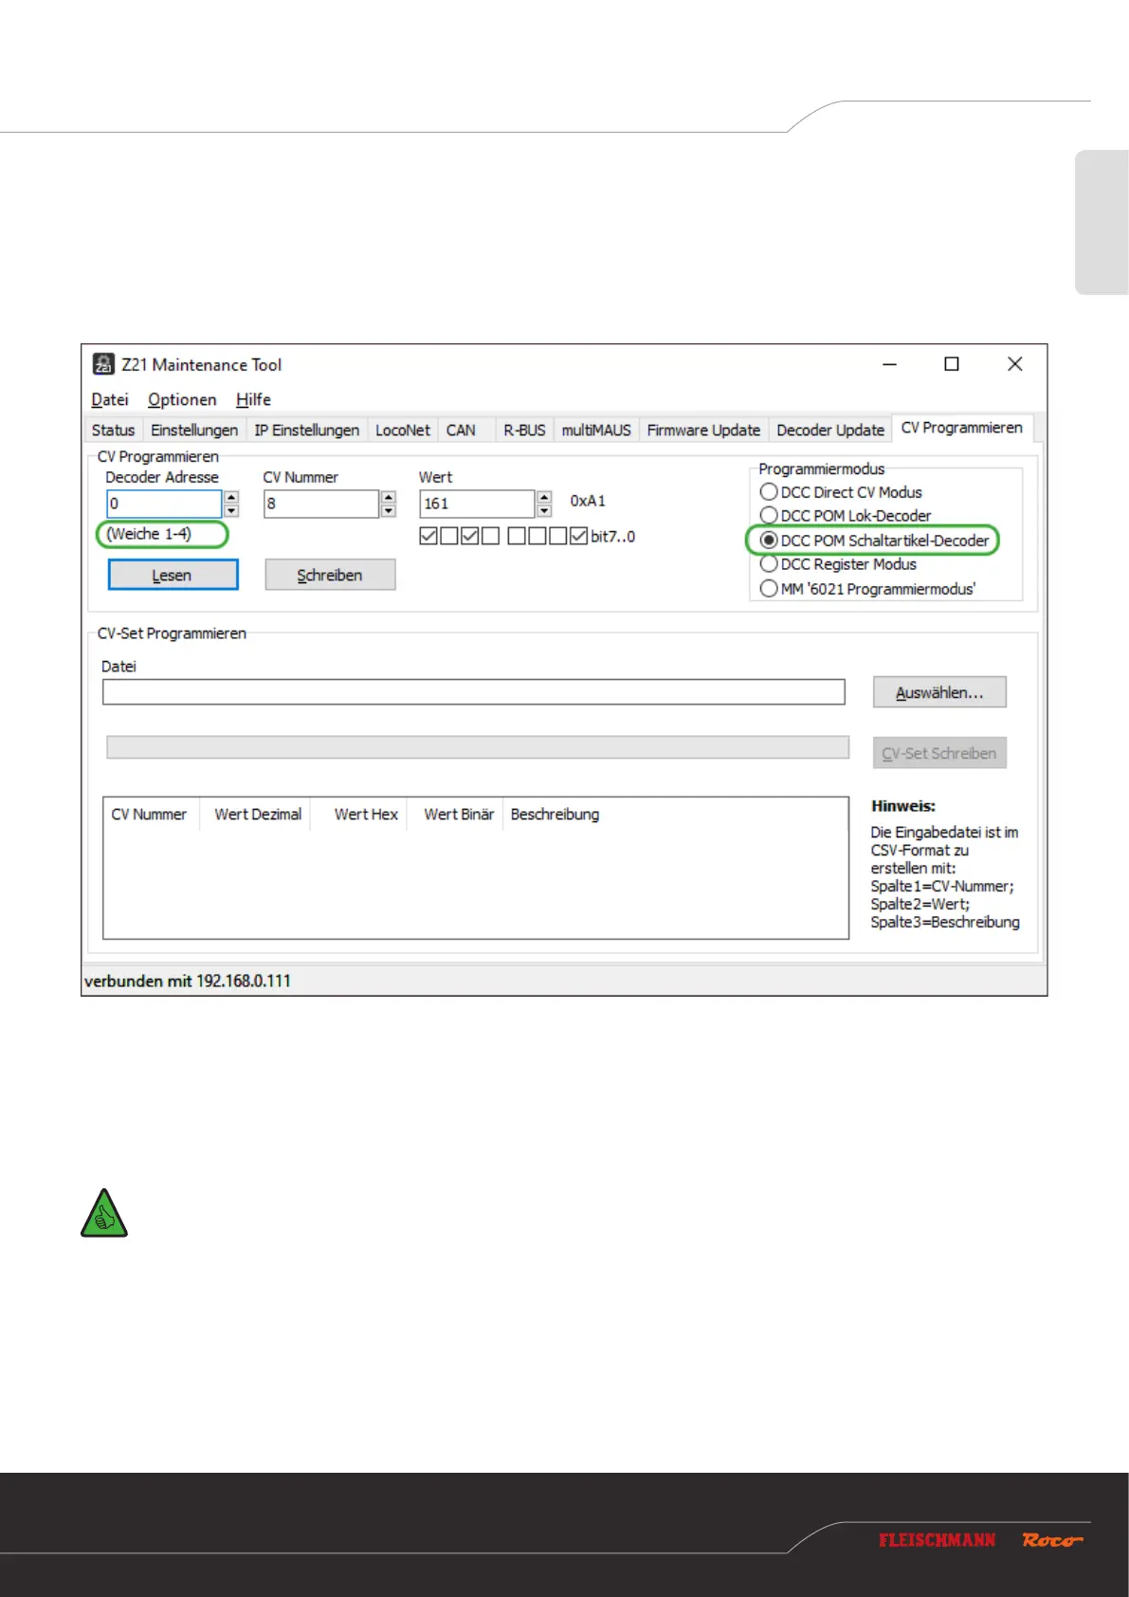Maximize the Z21 Maintenance Tool window
1129x1597 pixels.
pos(952,364)
